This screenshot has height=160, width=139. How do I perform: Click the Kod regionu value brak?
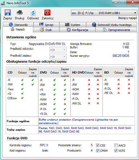click(45, 150)
